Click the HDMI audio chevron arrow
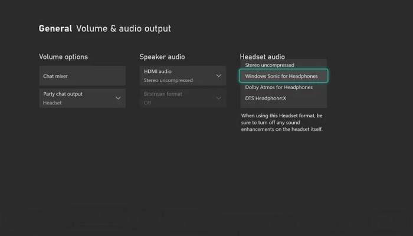 (219, 76)
